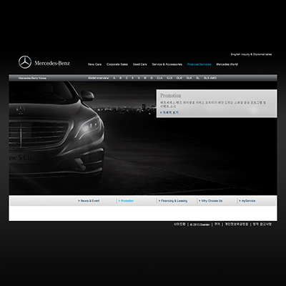Screen dimensions: 286x286
Task: Click the arrow link in Promotion box
Action: [169, 112]
